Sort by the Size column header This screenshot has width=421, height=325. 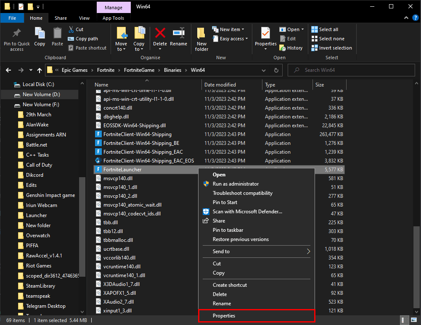click(330, 84)
